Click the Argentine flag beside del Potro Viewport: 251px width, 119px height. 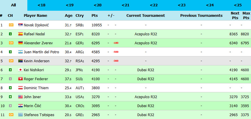(20, 52)
